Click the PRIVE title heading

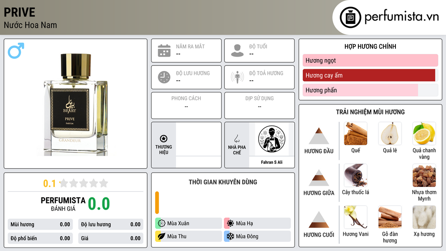pos(19,12)
